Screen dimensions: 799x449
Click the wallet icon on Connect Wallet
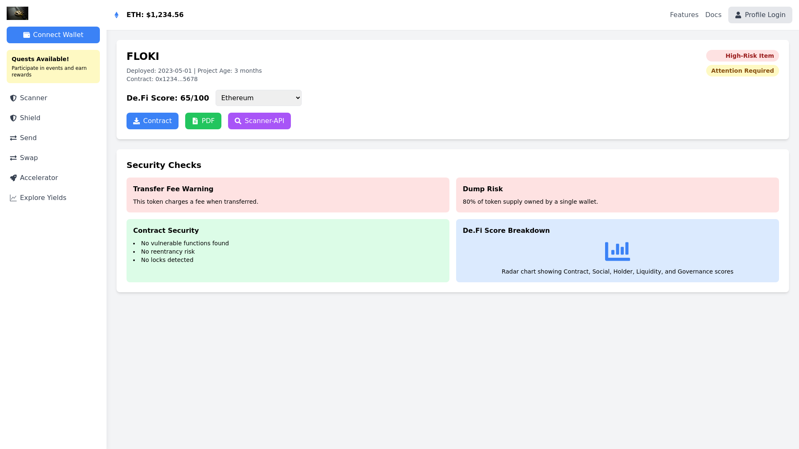click(27, 35)
